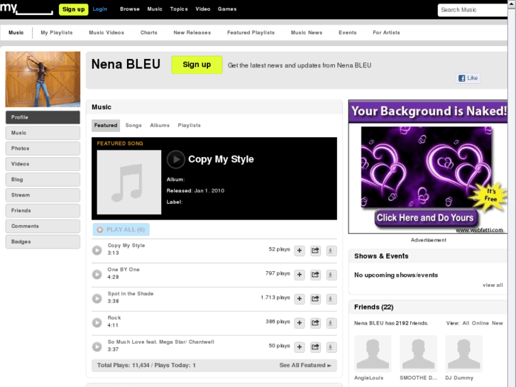Select Blog in the sidebar
Image resolution: width=516 pixels, height=387 pixels.
tap(43, 180)
